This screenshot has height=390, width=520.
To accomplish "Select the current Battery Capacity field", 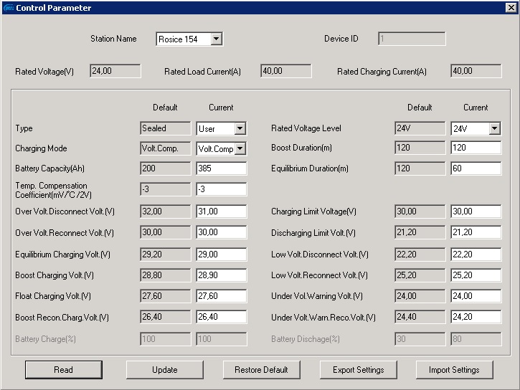I will point(221,169).
